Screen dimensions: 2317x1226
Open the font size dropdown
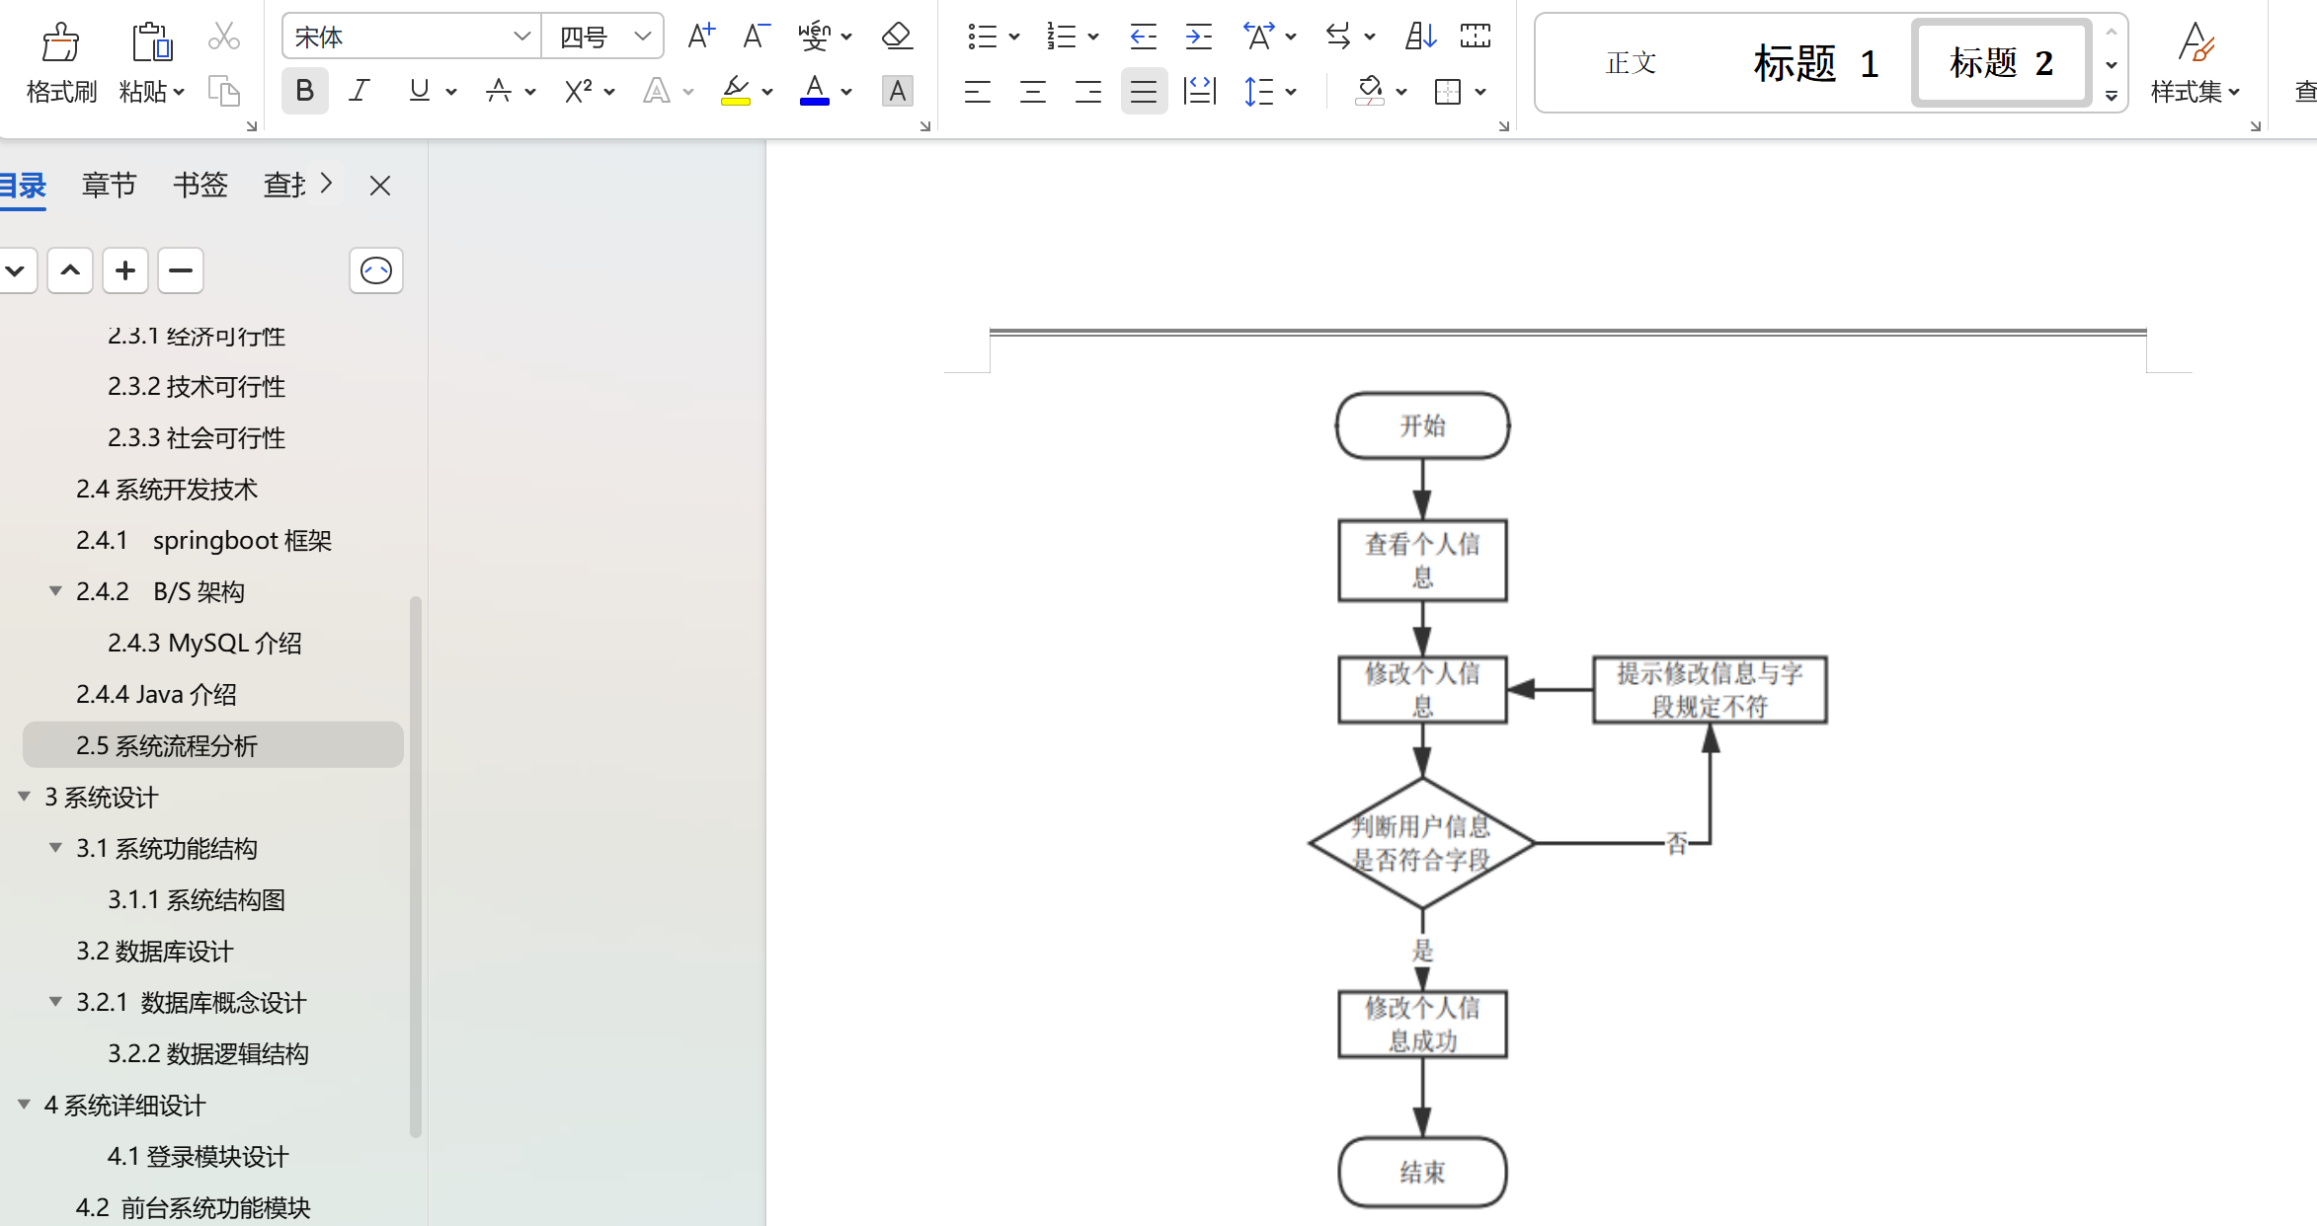(643, 37)
